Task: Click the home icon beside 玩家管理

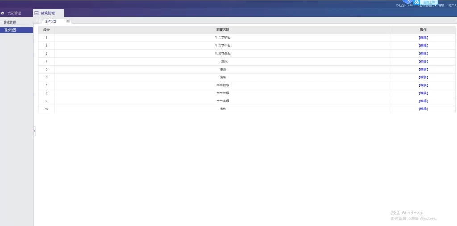Action: 3,13
